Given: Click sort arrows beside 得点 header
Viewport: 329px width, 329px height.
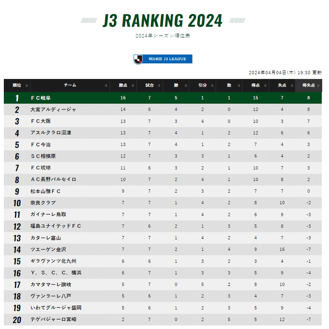Looking at the screenshot, I should pyautogui.click(x=265, y=85).
